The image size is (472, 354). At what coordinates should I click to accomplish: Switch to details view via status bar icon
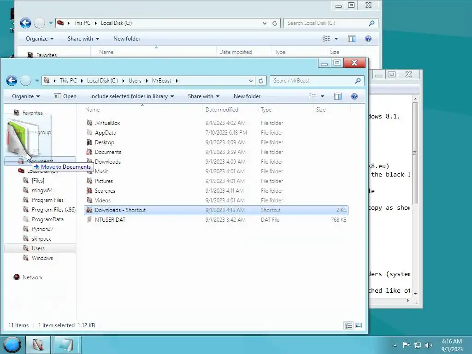click(x=348, y=325)
